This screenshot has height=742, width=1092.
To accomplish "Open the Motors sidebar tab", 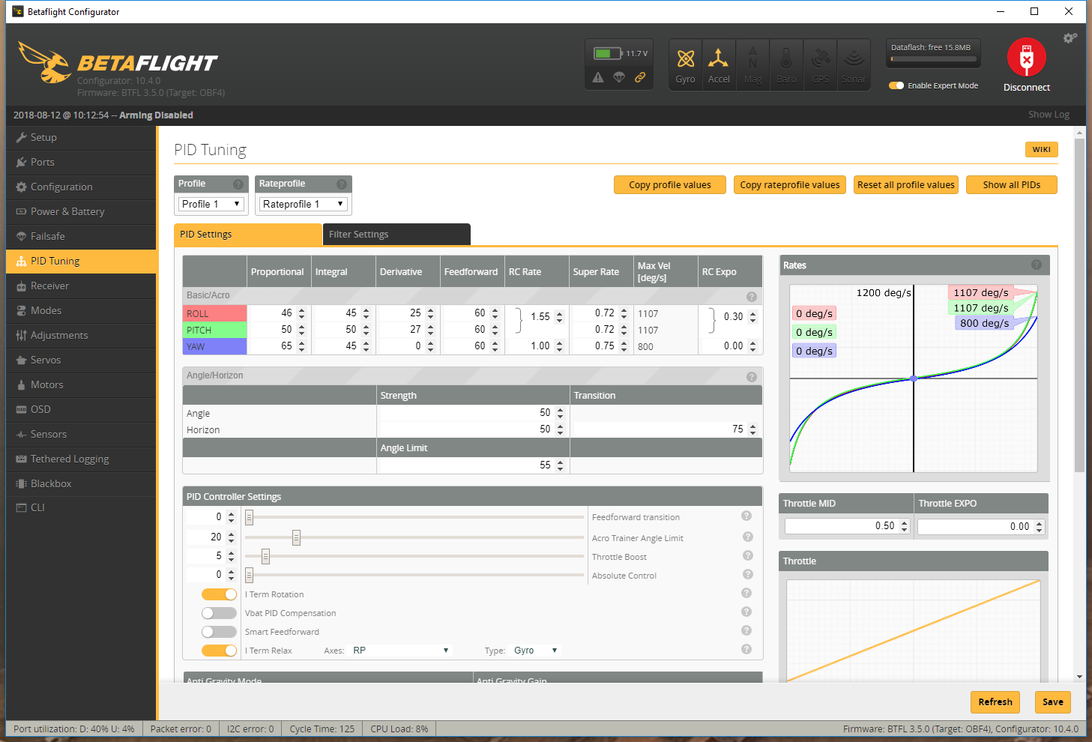I will (81, 384).
